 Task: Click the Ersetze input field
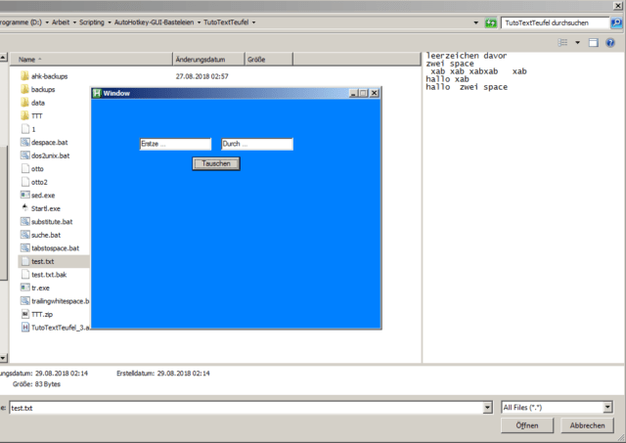coord(175,145)
